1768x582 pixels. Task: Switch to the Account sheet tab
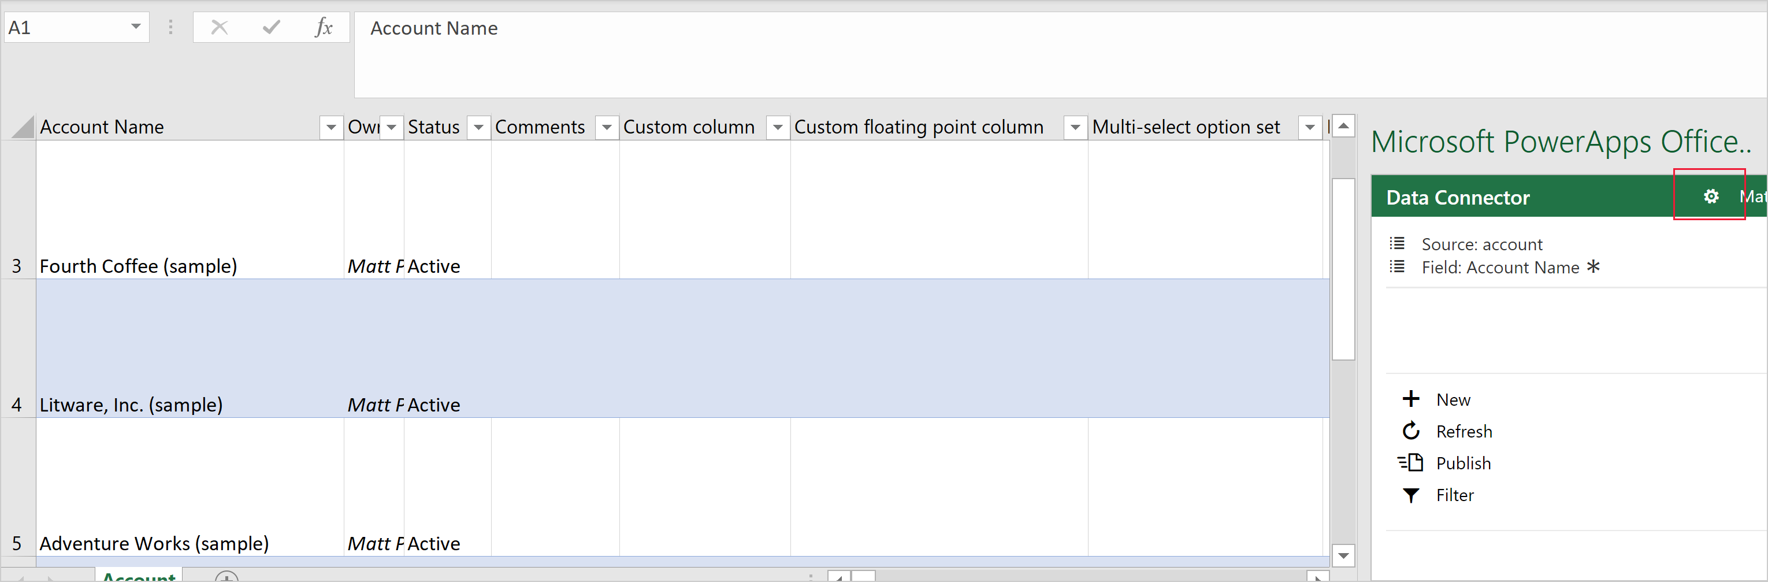tap(138, 577)
